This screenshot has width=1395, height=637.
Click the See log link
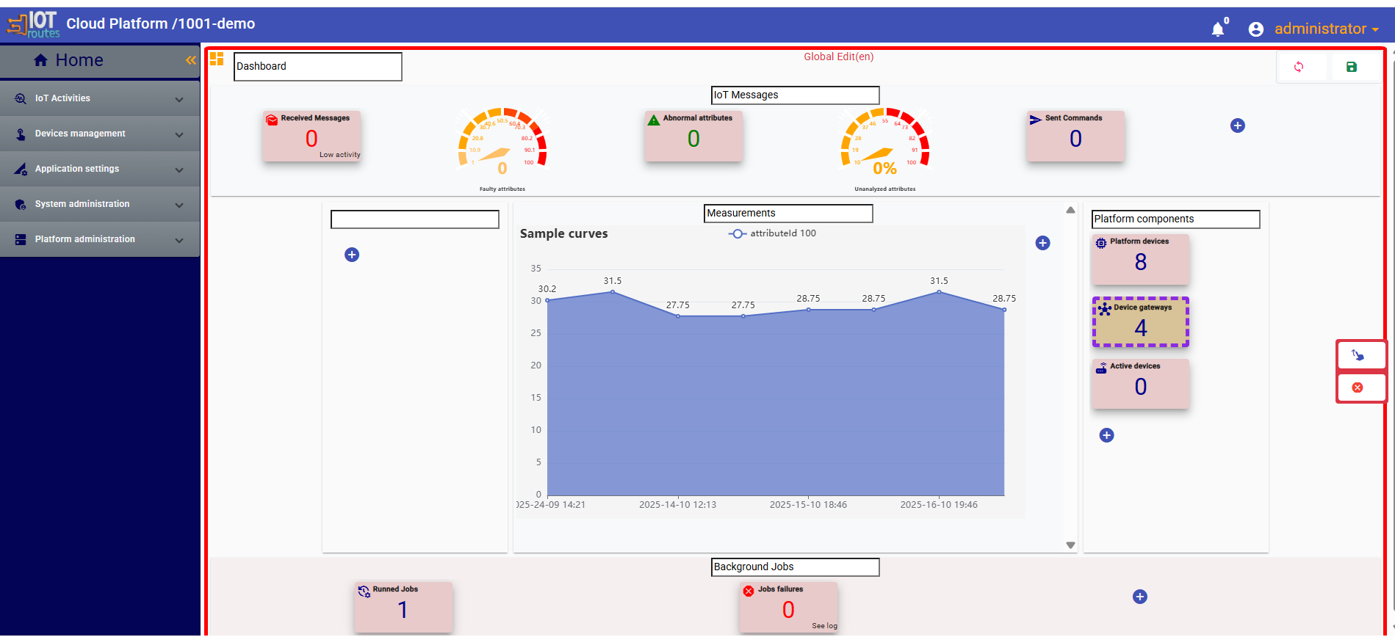click(824, 626)
